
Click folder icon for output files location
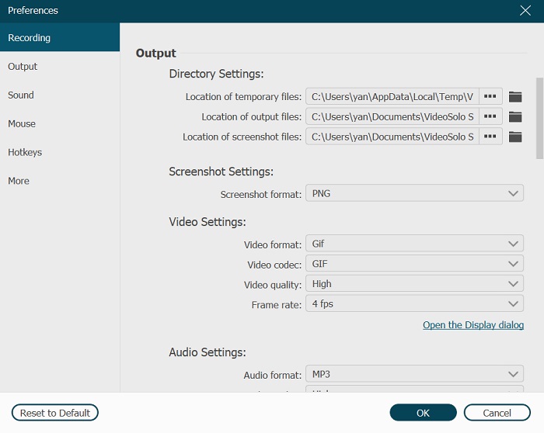pos(515,117)
